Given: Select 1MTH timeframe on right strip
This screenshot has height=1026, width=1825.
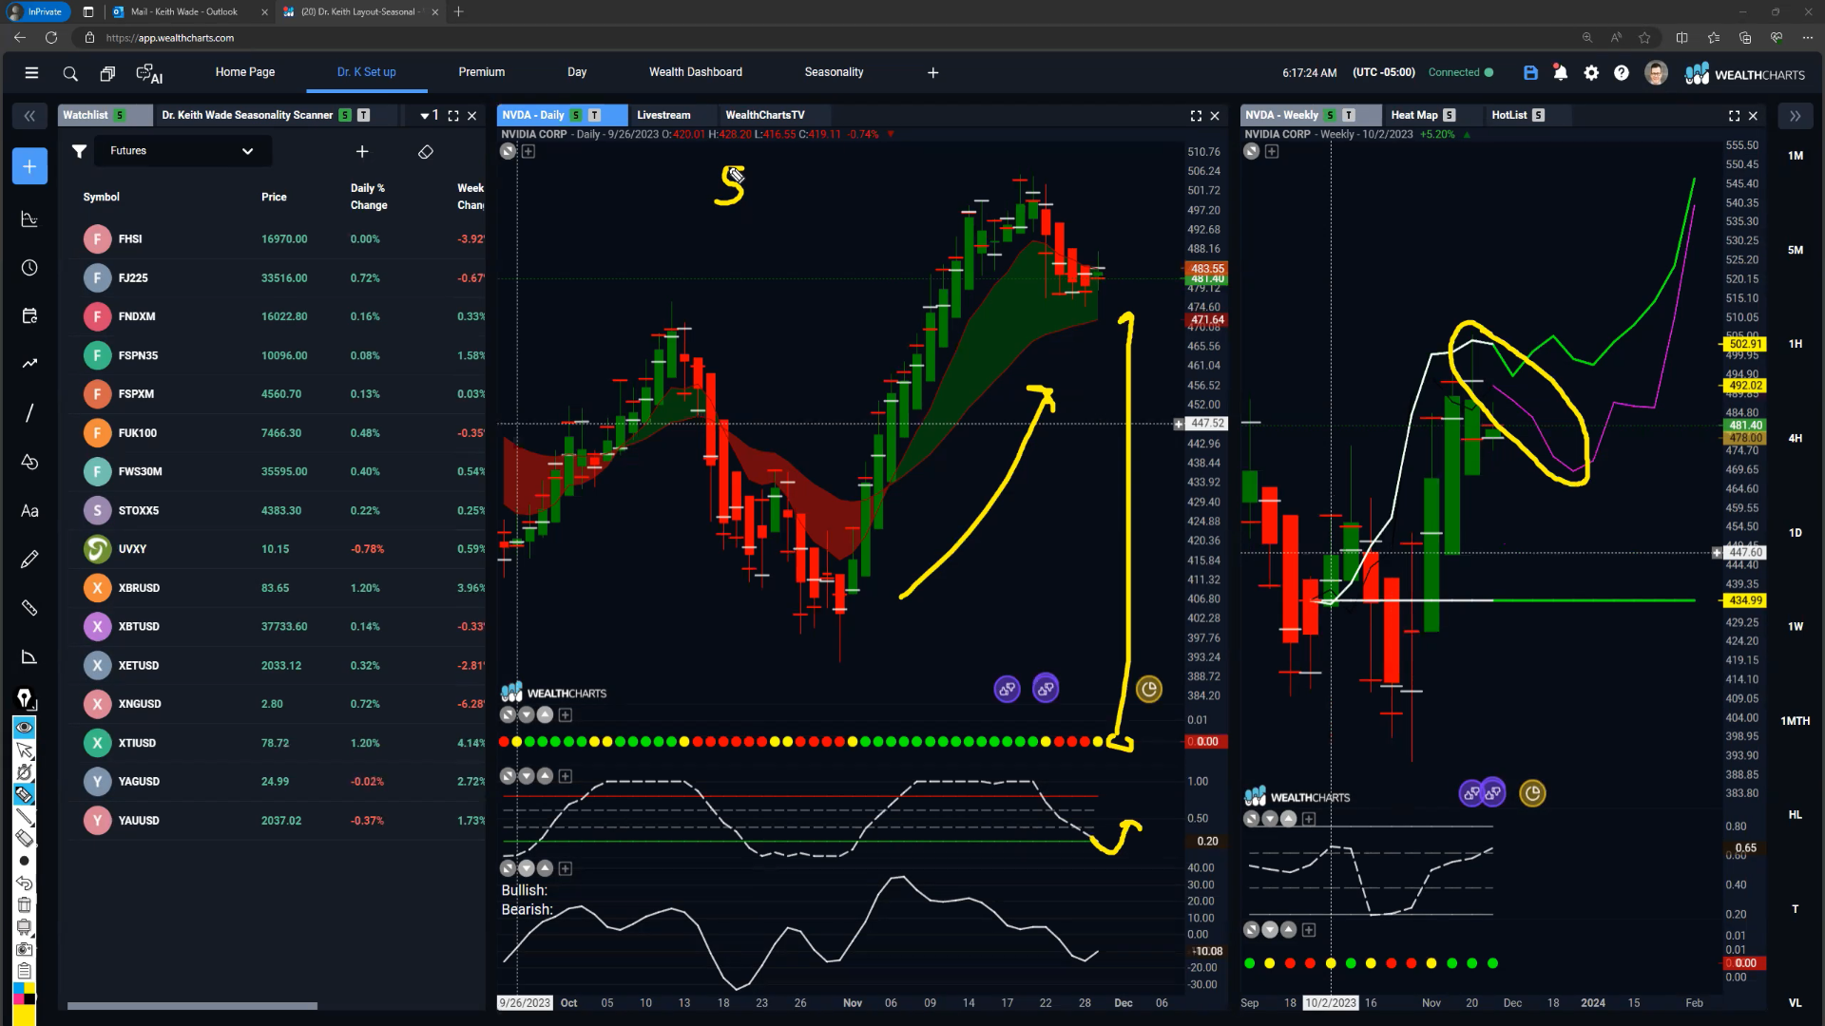Looking at the screenshot, I should [1795, 721].
